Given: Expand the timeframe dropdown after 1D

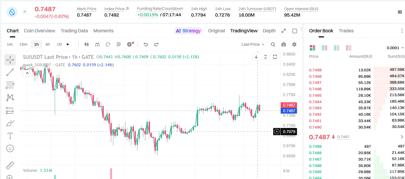Looking at the screenshot, I should click(x=68, y=44).
